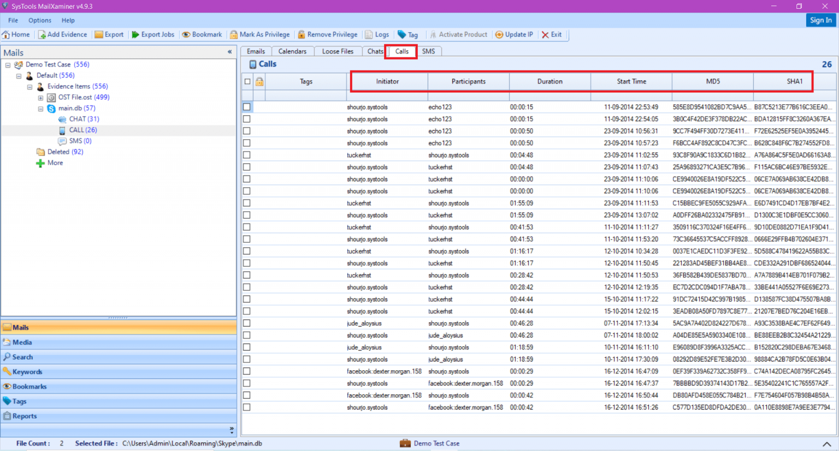
Task: Click the Home toolbar icon
Action: tap(6, 34)
